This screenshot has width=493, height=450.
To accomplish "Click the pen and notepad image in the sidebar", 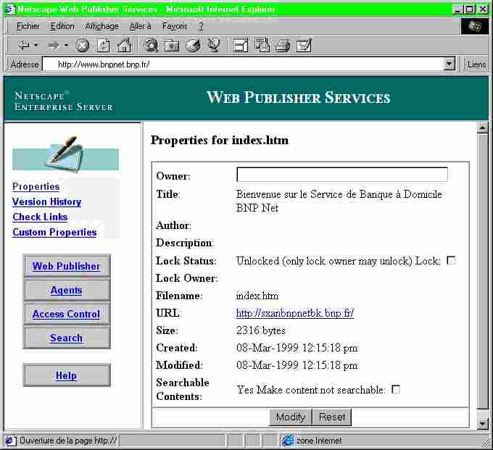I will (66, 154).
